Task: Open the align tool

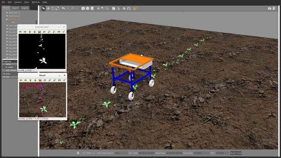Action: [x=124, y=8]
